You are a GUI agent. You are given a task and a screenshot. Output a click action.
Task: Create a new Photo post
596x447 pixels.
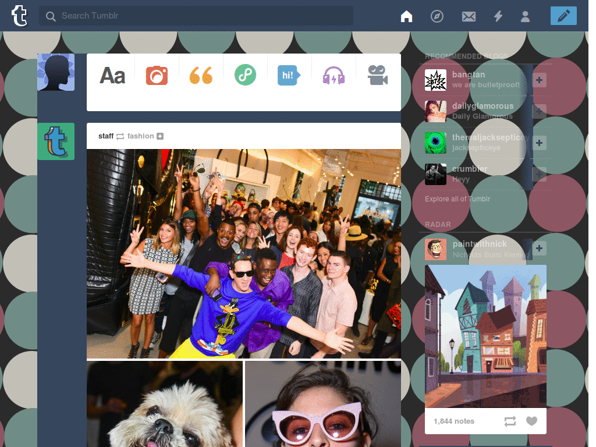tap(157, 75)
